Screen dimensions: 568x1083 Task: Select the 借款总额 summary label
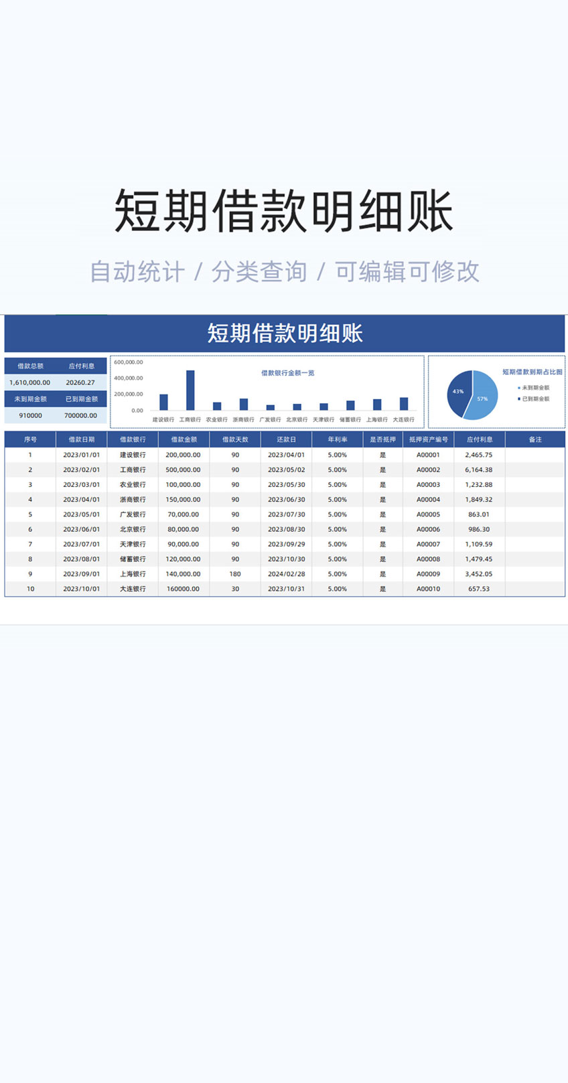point(30,366)
